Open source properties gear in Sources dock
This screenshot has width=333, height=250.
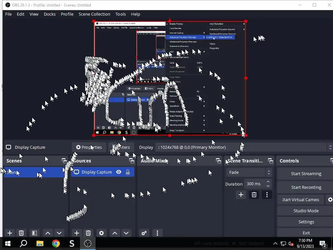tap(101, 233)
